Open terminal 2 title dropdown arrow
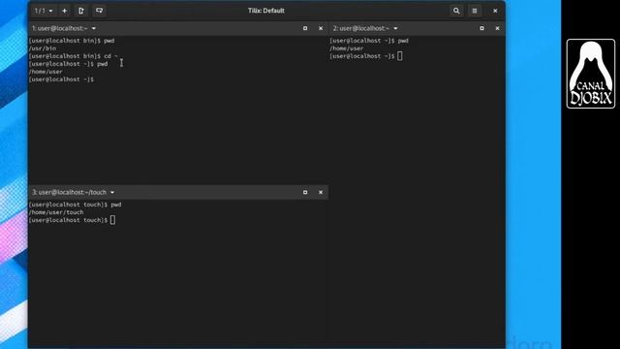This screenshot has width=620, height=349. [395, 28]
